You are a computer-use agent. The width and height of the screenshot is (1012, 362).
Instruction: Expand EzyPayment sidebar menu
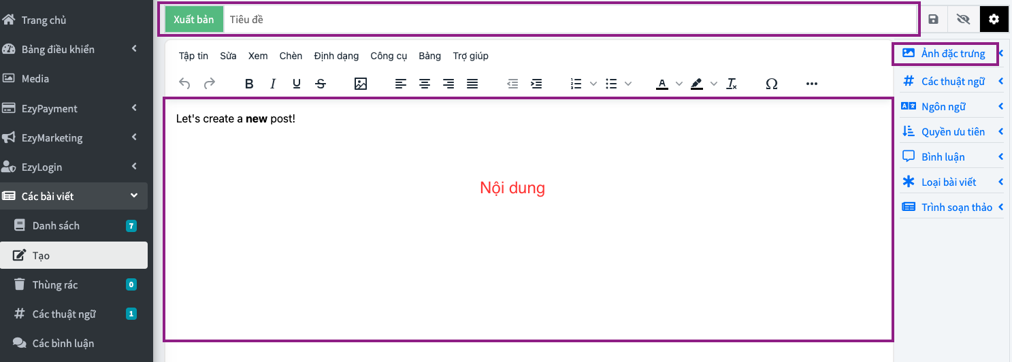point(74,108)
